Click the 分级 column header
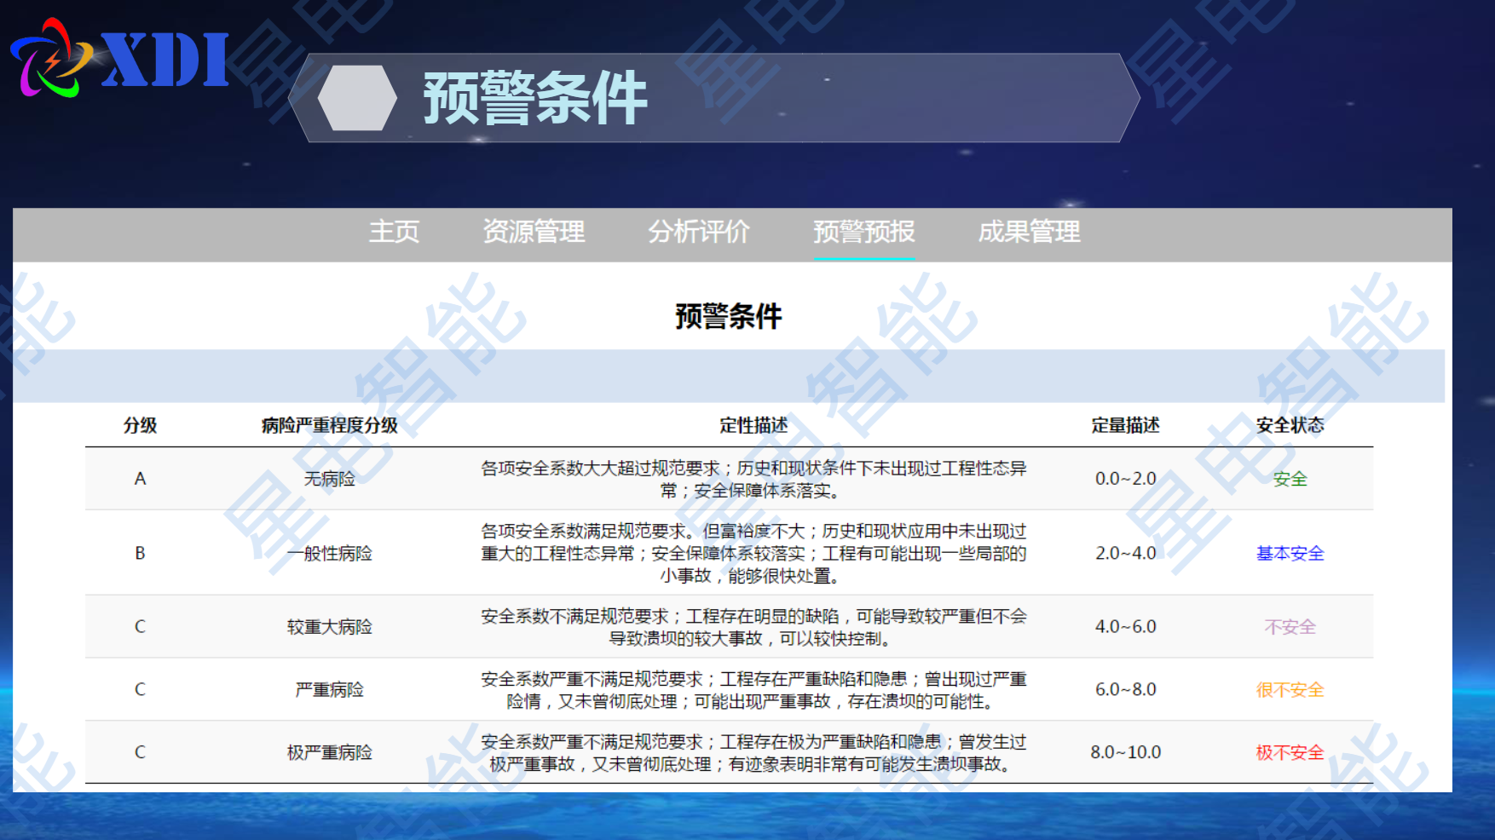 click(140, 425)
